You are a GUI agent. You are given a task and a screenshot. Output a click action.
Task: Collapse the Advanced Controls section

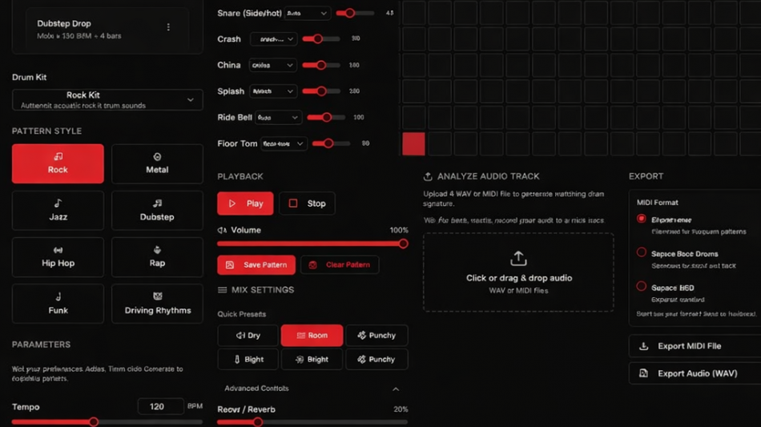tap(395, 389)
